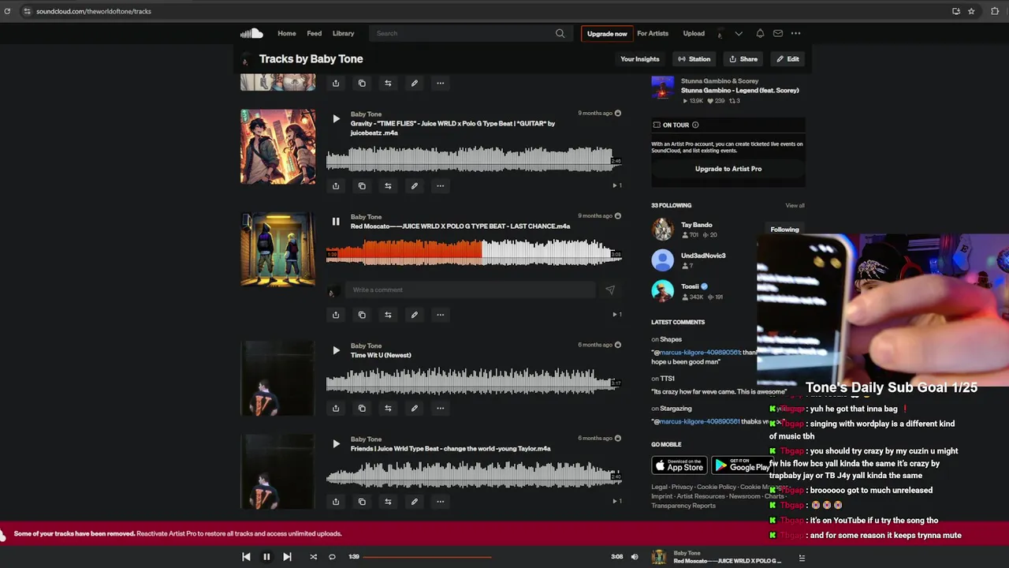Open Stunna Gambino Legend track

tap(739, 90)
